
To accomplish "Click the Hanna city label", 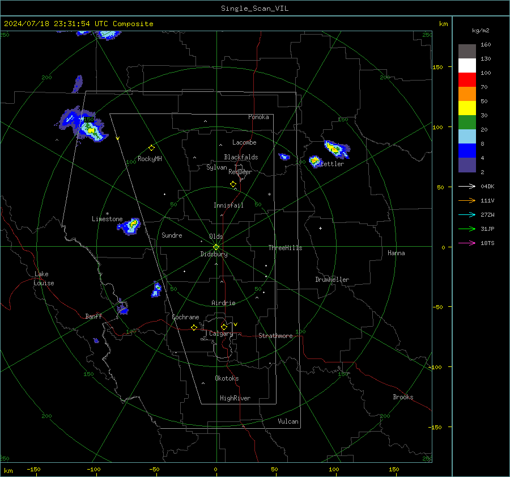I will 396,253.
